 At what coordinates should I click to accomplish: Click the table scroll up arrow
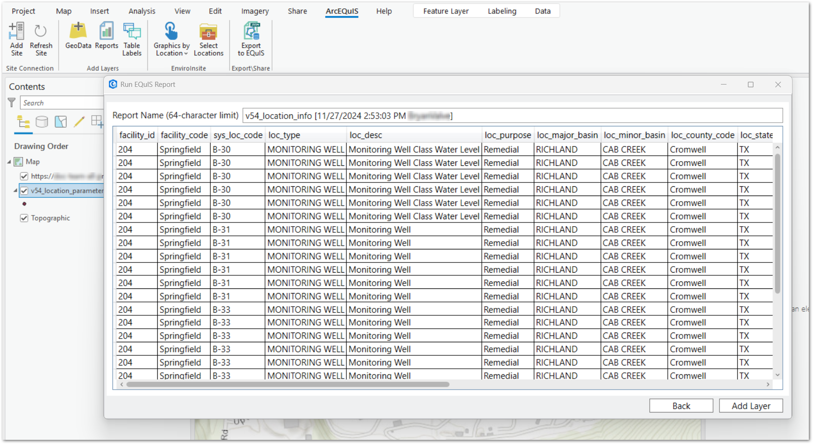click(x=777, y=147)
